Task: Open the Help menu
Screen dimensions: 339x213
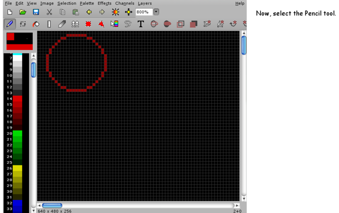Action: coord(239,3)
